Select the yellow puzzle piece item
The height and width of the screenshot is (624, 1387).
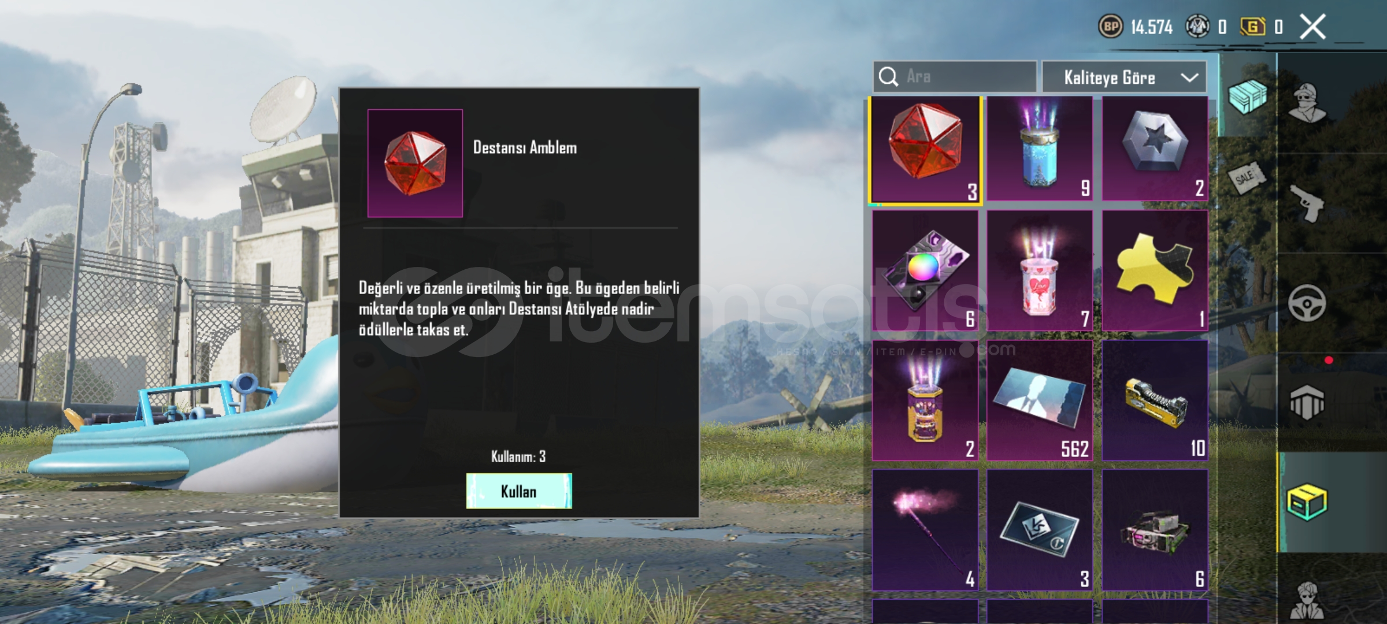[1155, 270]
